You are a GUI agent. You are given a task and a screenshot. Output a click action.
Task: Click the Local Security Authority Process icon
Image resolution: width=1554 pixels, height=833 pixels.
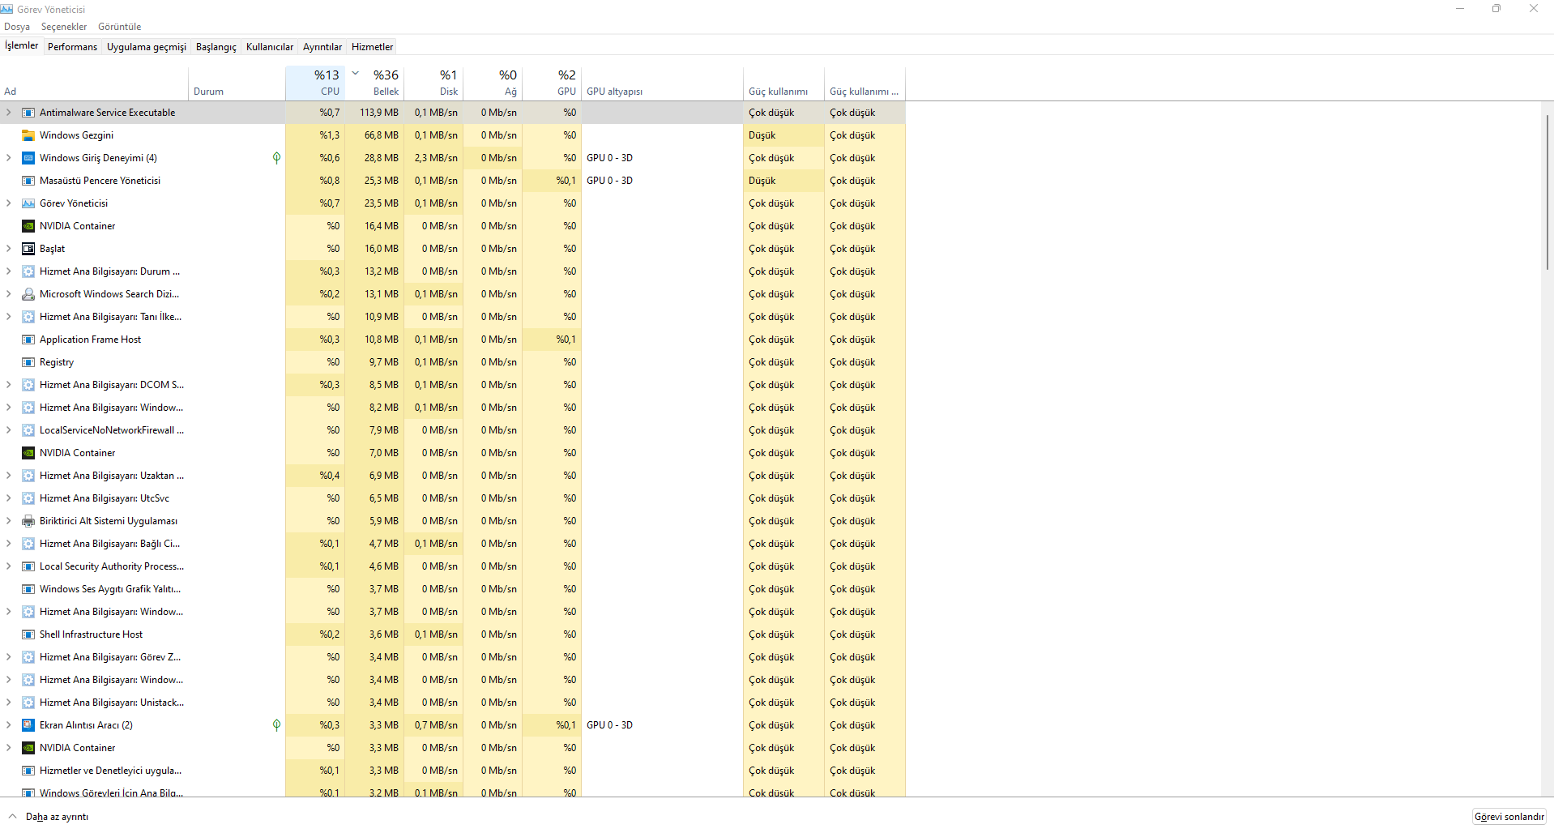click(x=28, y=566)
